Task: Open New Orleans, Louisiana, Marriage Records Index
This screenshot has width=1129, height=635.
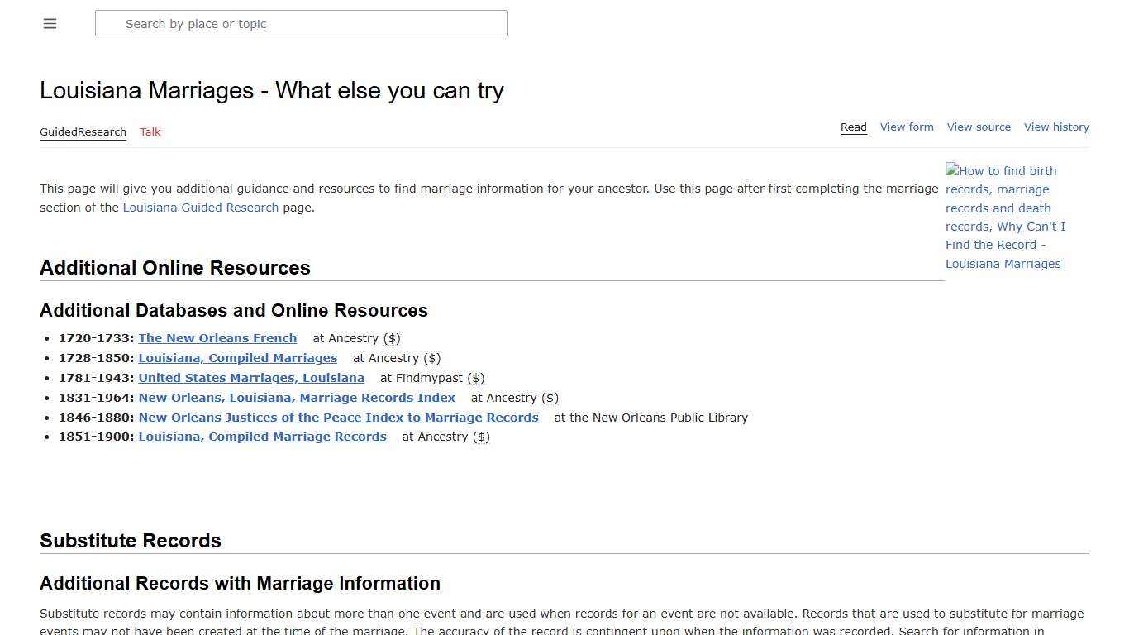Action: (x=297, y=397)
